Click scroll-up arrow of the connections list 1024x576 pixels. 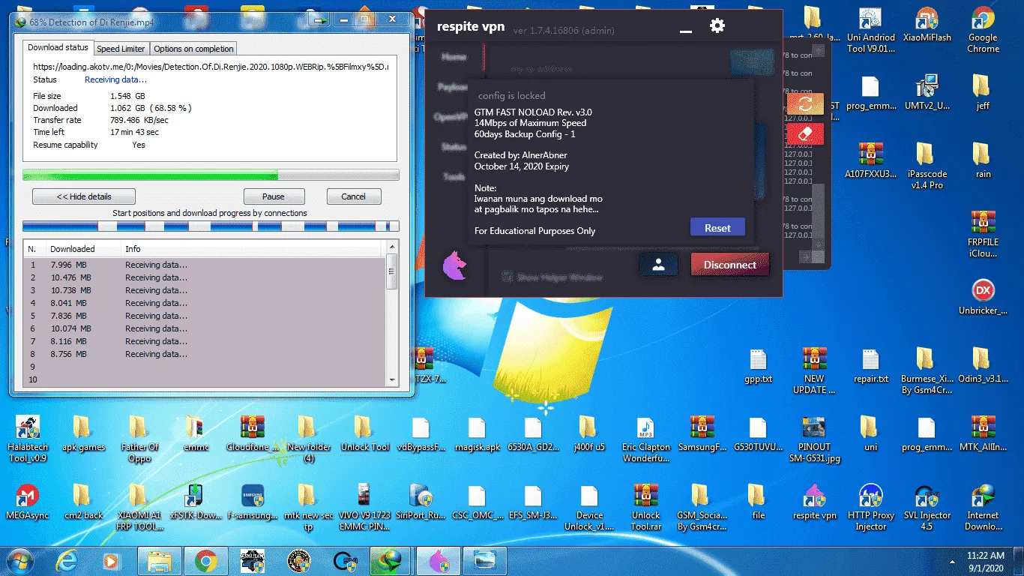[391, 247]
